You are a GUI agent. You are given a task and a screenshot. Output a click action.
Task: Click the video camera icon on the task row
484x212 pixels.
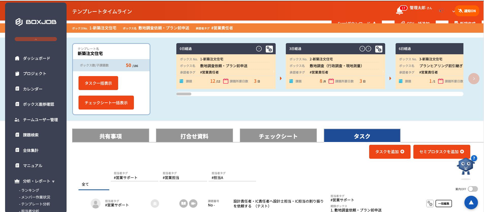pyautogui.click(x=193, y=203)
